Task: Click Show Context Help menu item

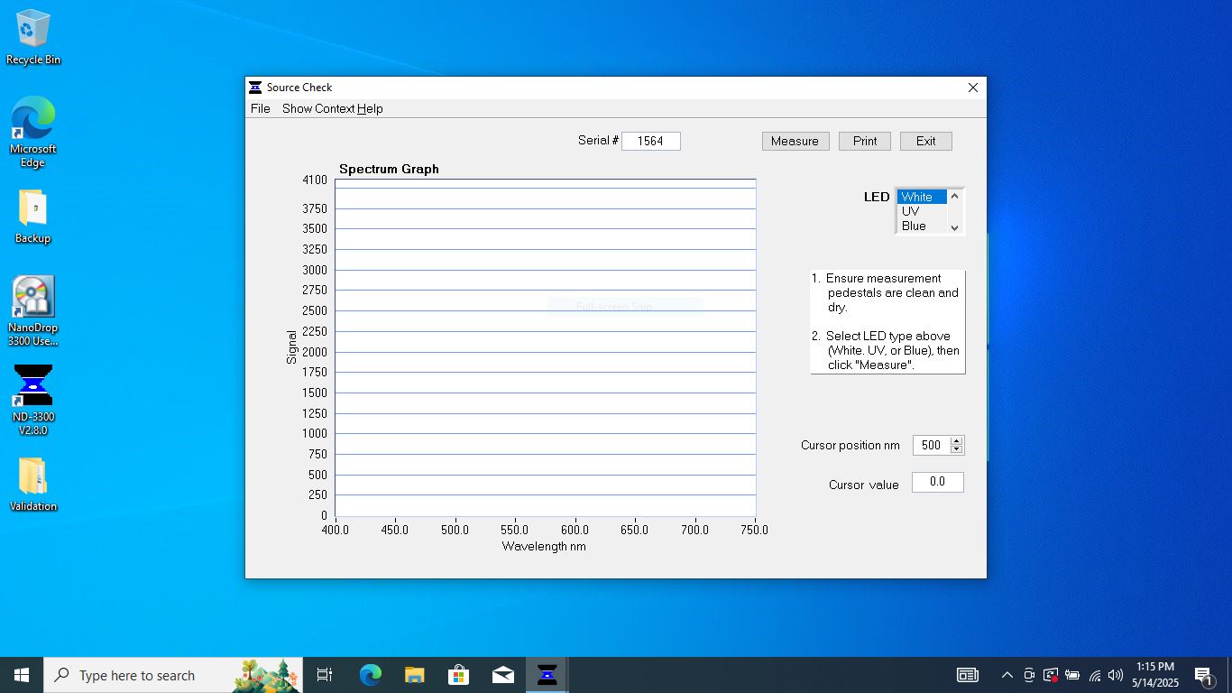Action: point(332,108)
